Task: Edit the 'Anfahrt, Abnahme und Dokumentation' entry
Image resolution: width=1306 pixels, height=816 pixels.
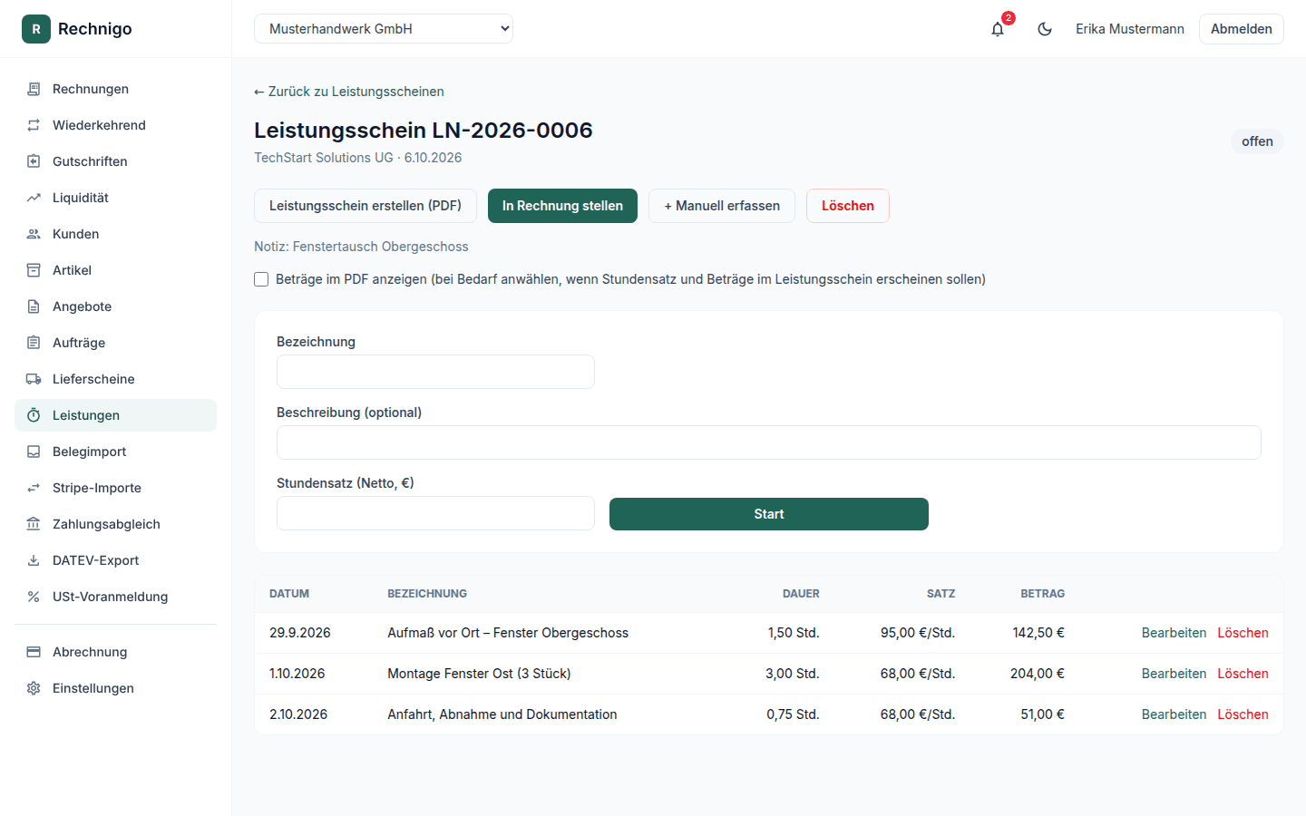Action: [x=1174, y=714]
